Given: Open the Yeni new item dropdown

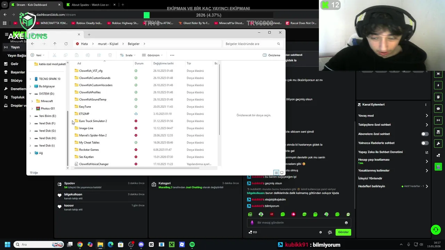Looking at the screenshot, I should point(38,55).
